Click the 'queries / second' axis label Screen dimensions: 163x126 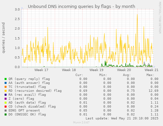click(x=4, y=38)
